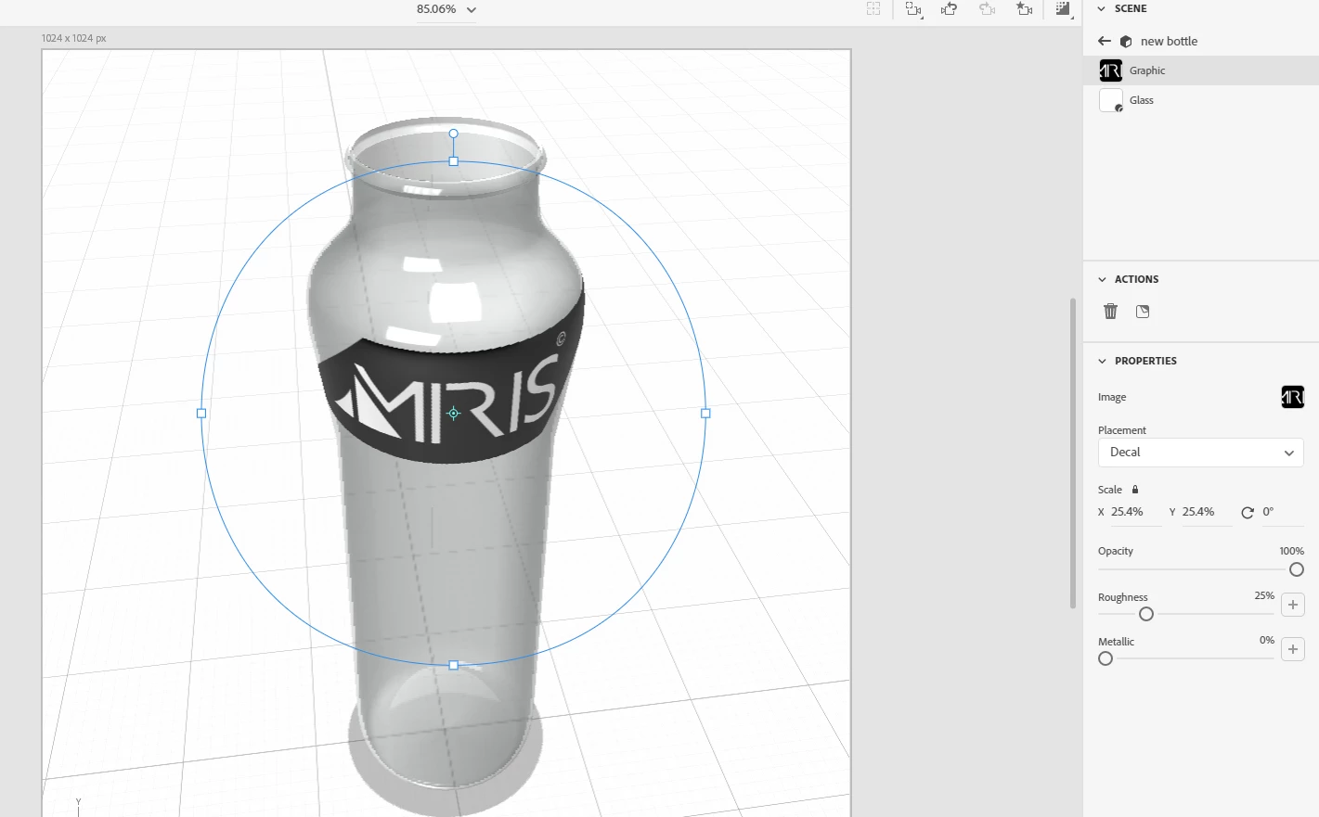Open the camera frame options icon
Image resolution: width=1319 pixels, height=817 pixels.
click(913, 9)
